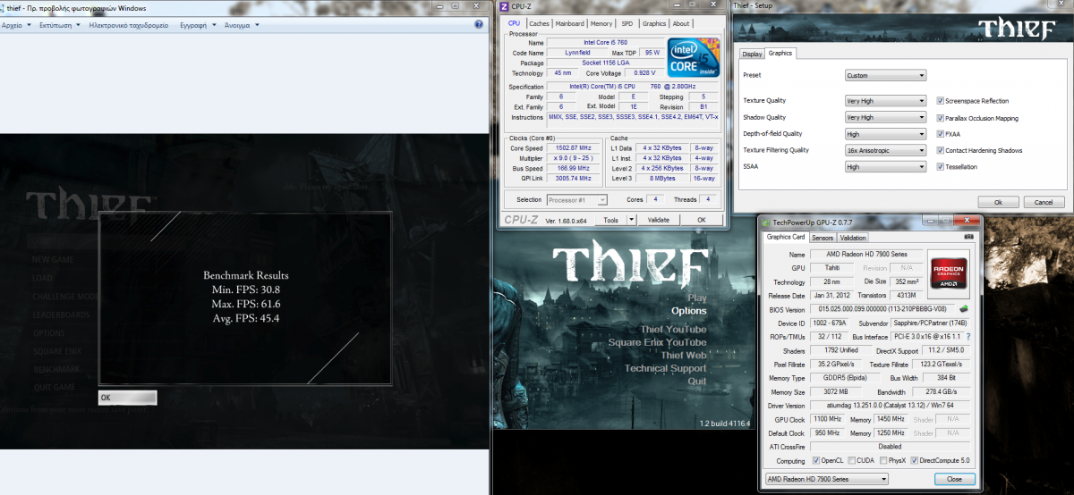Toggle the DirectCompute 5.0 checkbox
The image size is (1074, 495).
[914, 460]
